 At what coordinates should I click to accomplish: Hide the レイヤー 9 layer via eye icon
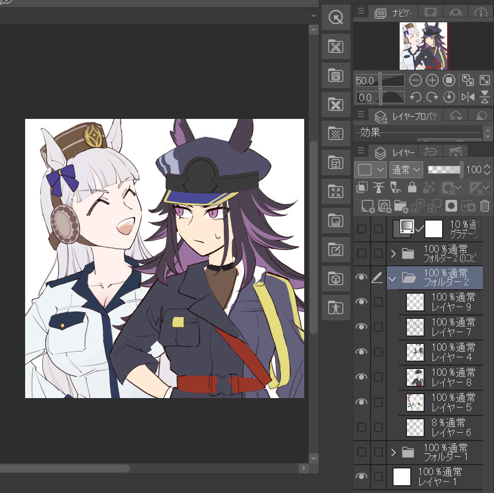pyautogui.click(x=362, y=302)
